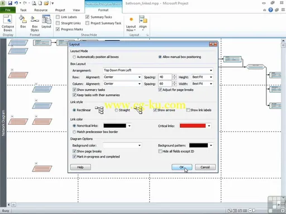The image size is (286, 214).
Task: Enable Show link labels in dialog
Action: point(188,110)
